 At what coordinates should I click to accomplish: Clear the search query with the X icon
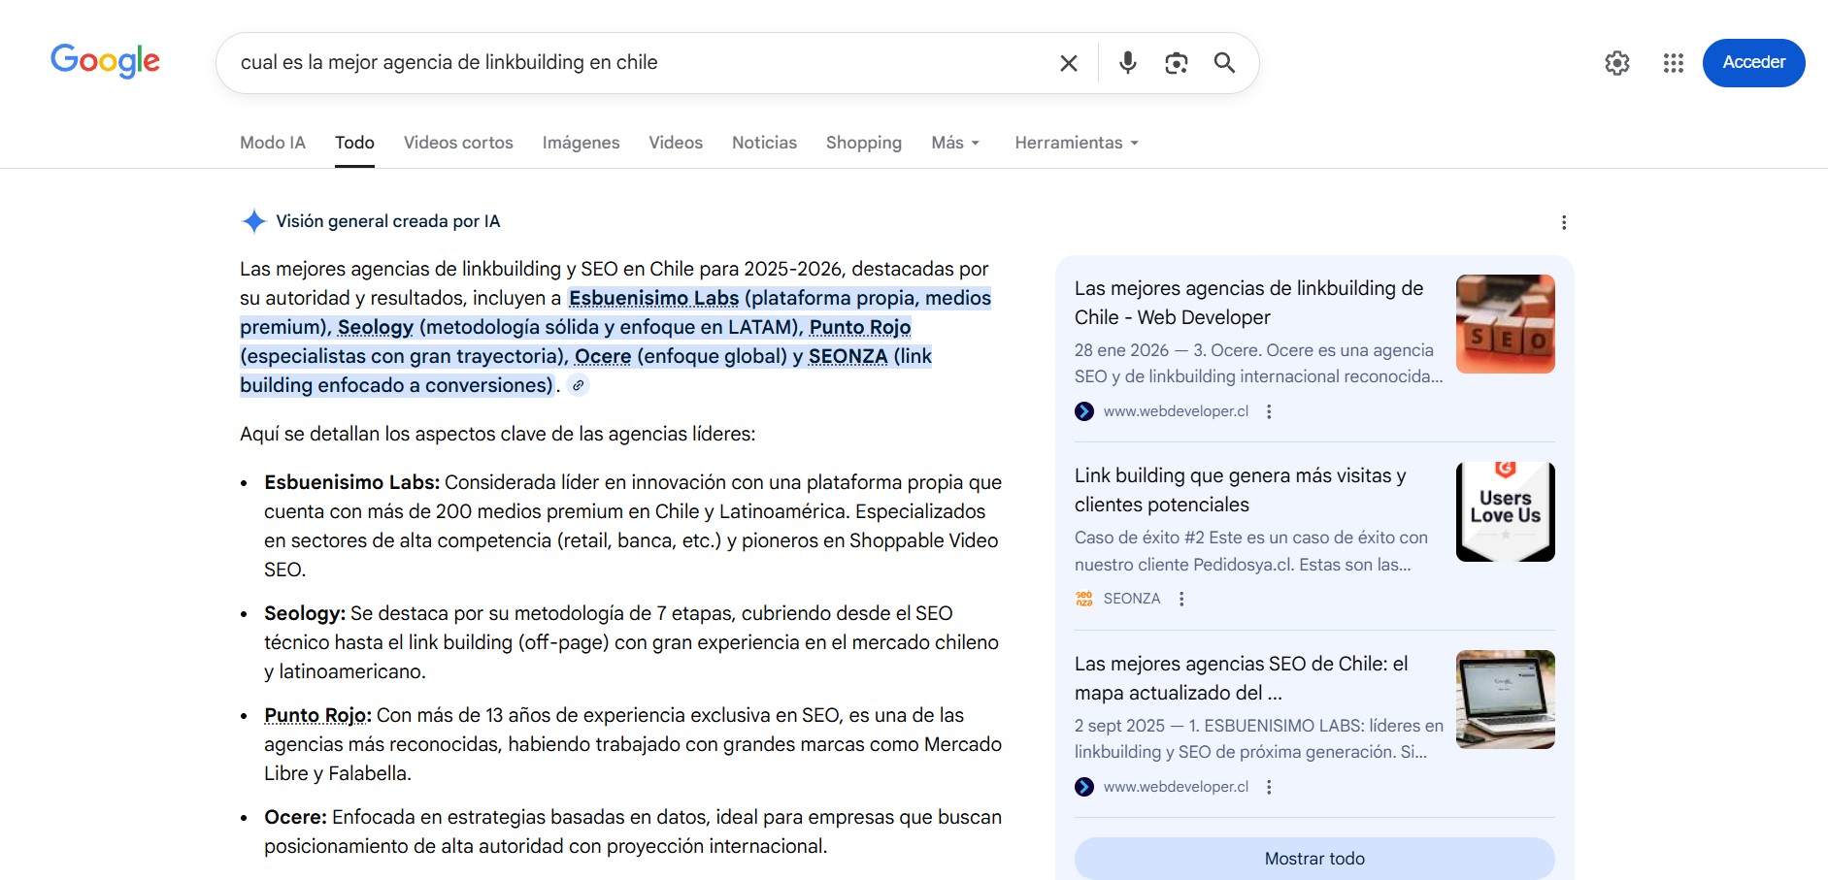pos(1068,63)
